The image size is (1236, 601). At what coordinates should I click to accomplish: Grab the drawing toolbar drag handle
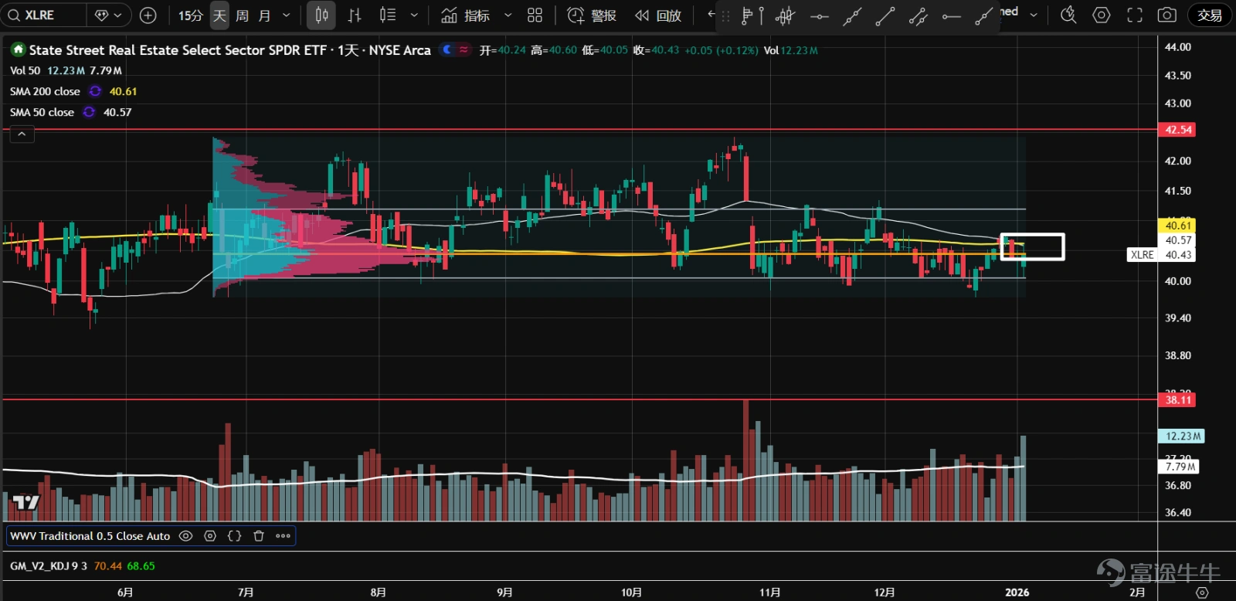tap(725, 15)
